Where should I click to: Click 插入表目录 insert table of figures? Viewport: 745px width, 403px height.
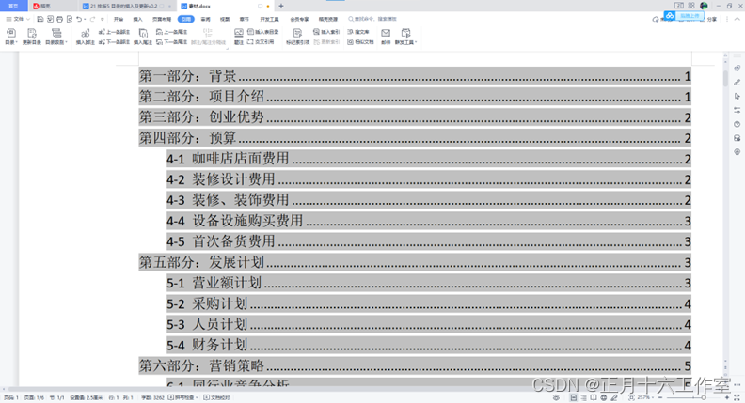click(x=262, y=32)
